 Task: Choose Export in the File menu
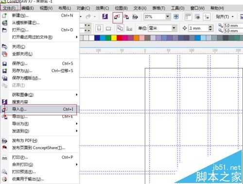pyautogui.click(x=40, y=116)
